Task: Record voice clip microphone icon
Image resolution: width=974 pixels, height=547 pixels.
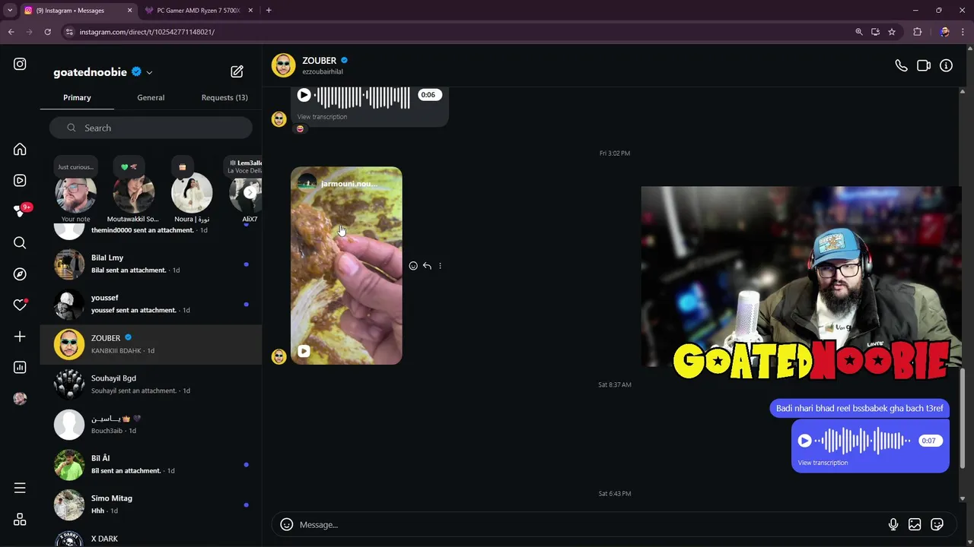Action: pyautogui.click(x=893, y=524)
